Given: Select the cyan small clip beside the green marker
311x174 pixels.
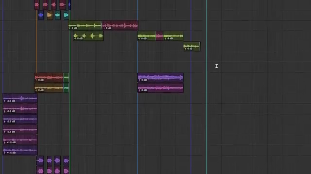Looking at the screenshot, I should pos(66,15).
